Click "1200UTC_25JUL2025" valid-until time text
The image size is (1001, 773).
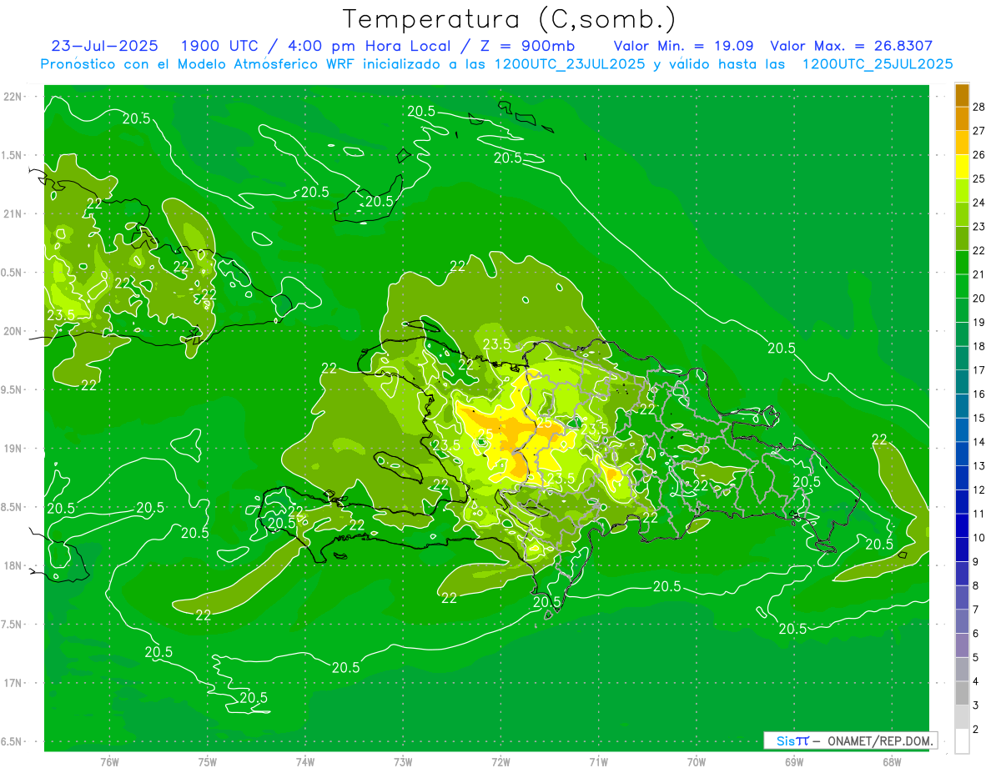pos(877,64)
